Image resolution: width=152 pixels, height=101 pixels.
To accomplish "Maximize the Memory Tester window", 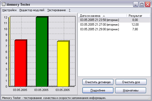I will [x=142, y=4].
